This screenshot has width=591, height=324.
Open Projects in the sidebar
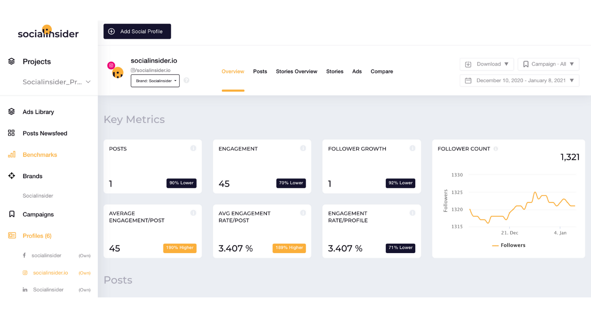tap(37, 62)
